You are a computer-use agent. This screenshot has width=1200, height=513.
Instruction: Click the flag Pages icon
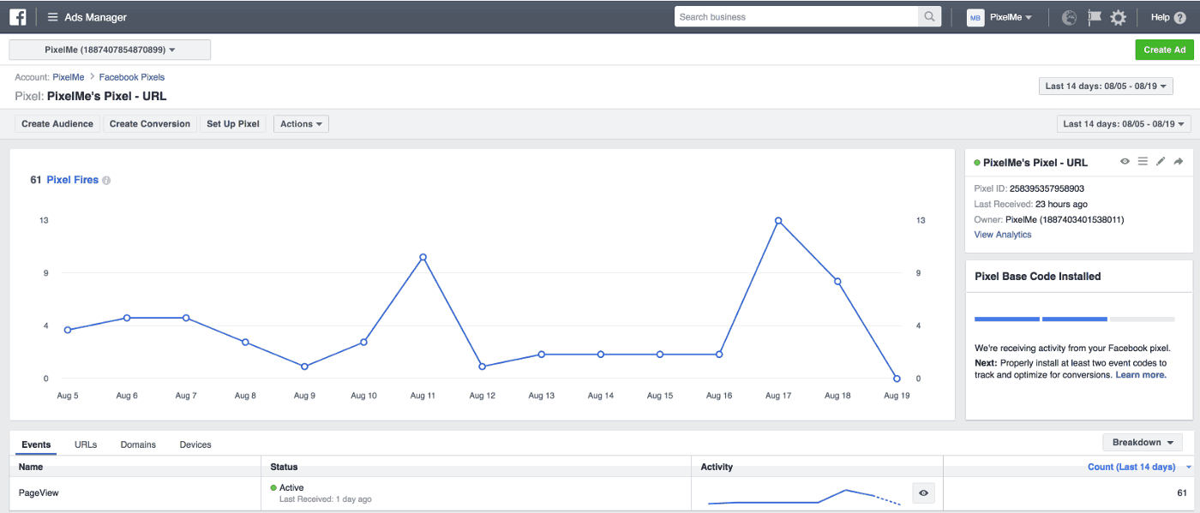point(1094,17)
